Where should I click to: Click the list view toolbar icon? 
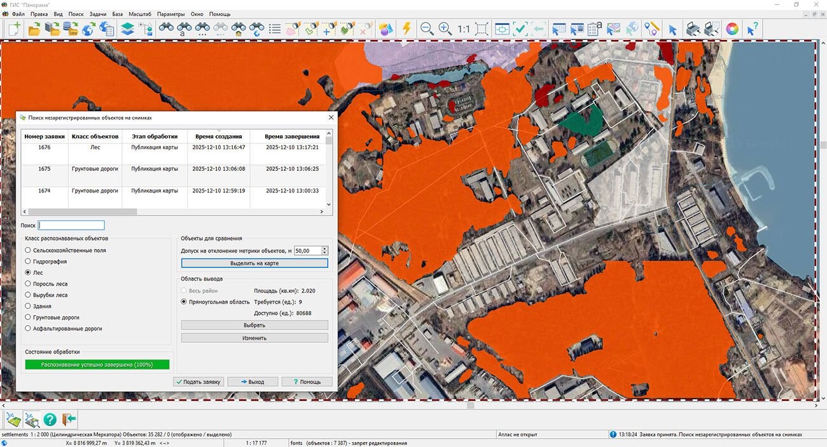(x=275, y=29)
